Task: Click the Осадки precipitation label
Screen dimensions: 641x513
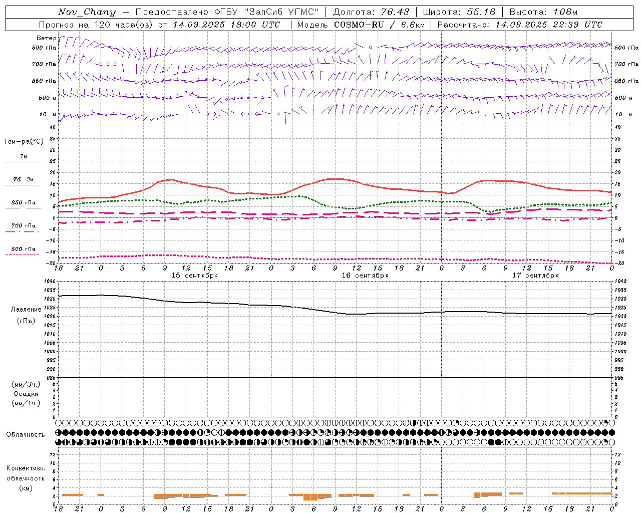Action: point(26,394)
